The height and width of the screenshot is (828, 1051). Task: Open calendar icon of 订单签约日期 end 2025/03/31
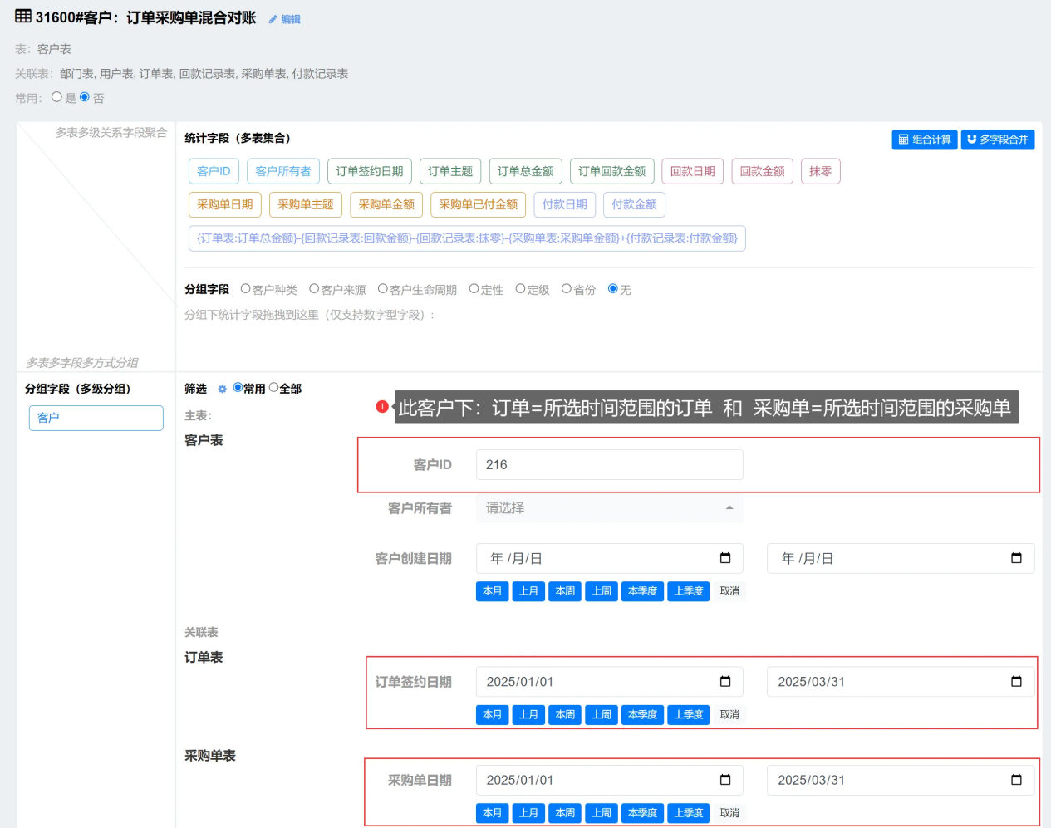click(x=1016, y=682)
